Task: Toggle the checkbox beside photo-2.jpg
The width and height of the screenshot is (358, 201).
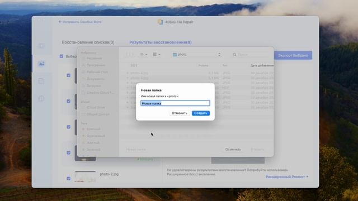Action: pos(68,178)
